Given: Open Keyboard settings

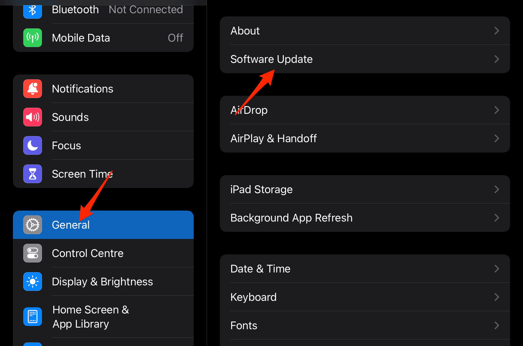Looking at the screenshot, I should coord(365,297).
